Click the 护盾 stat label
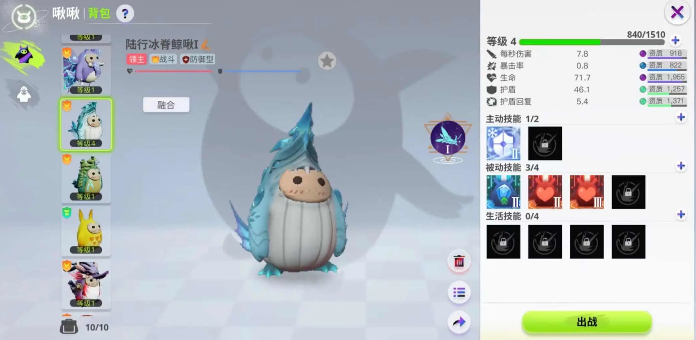This screenshot has width=696, height=340. click(508, 89)
